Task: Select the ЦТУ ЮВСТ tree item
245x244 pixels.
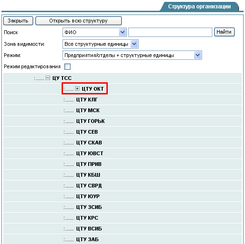Action: [90, 153]
